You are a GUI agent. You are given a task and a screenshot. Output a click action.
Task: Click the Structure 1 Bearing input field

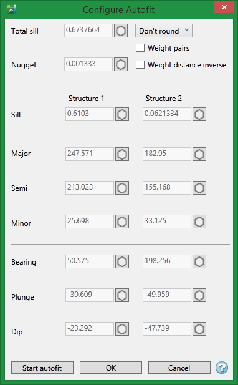90,261
